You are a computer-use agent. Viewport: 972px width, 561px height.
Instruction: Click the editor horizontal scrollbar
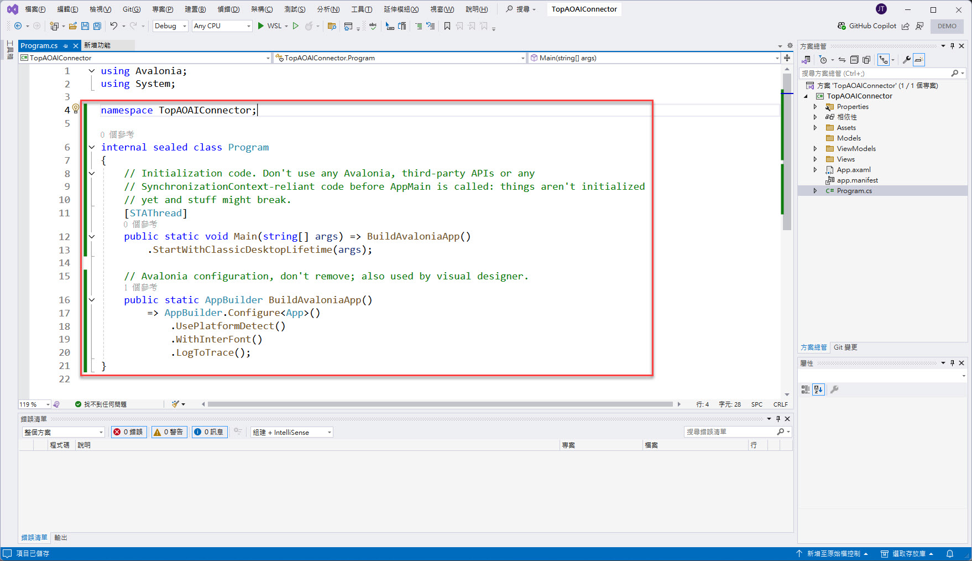point(440,404)
